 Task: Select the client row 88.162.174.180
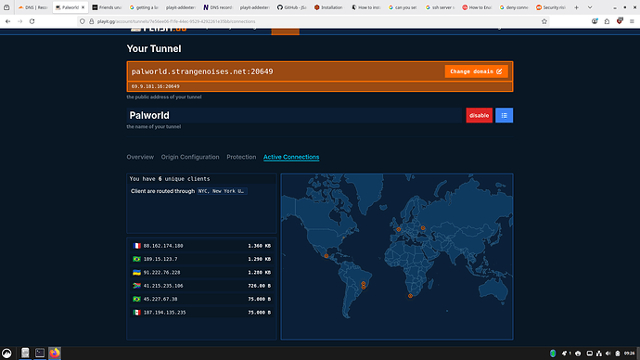click(x=201, y=246)
